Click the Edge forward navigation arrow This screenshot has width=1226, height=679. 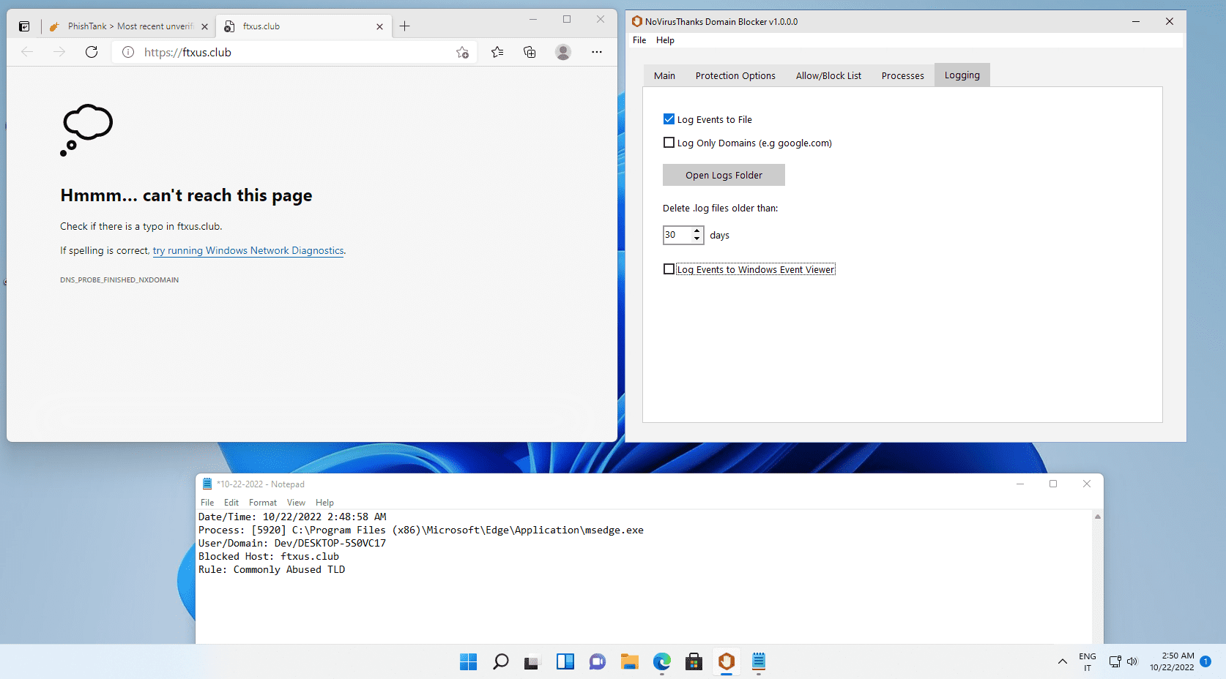click(59, 52)
